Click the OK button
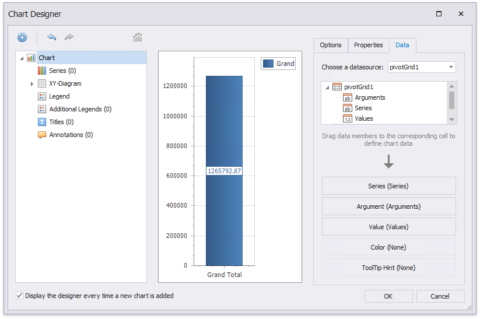The image size is (480, 319). [388, 296]
